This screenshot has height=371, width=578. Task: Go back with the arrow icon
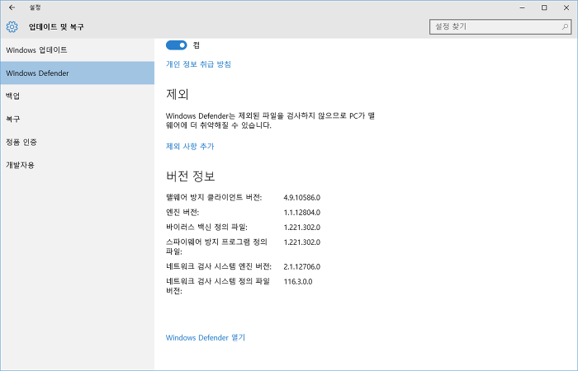tap(12, 7)
